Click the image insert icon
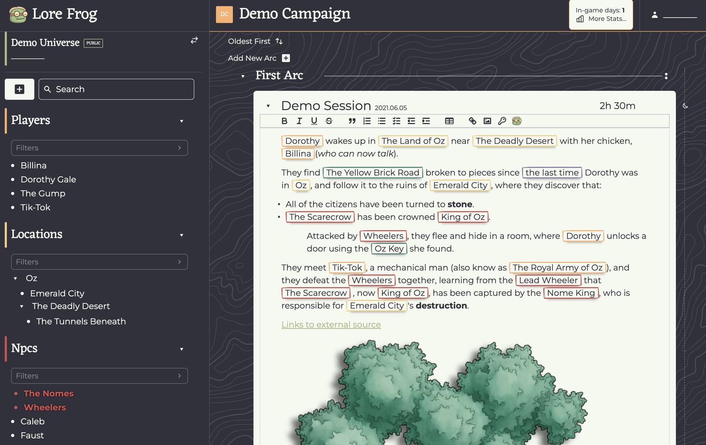Viewport: 706px width, 445px height. click(487, 121)
